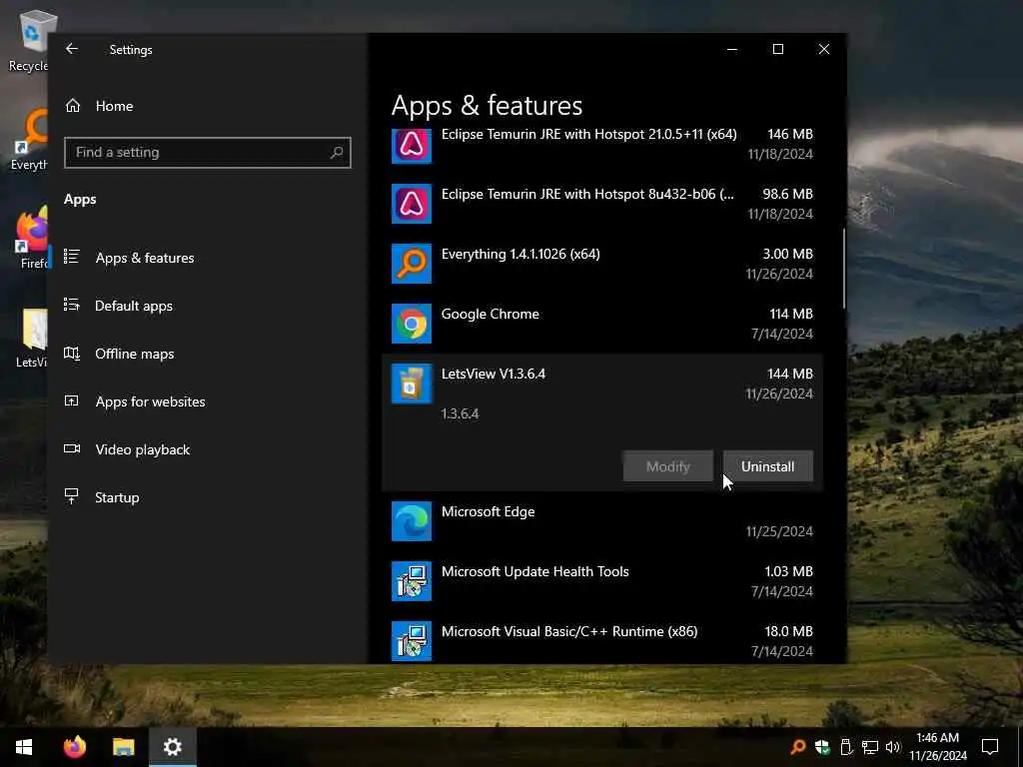Open Firefox from the taskbar
The image size is (1023, 767).
point(74,747)
